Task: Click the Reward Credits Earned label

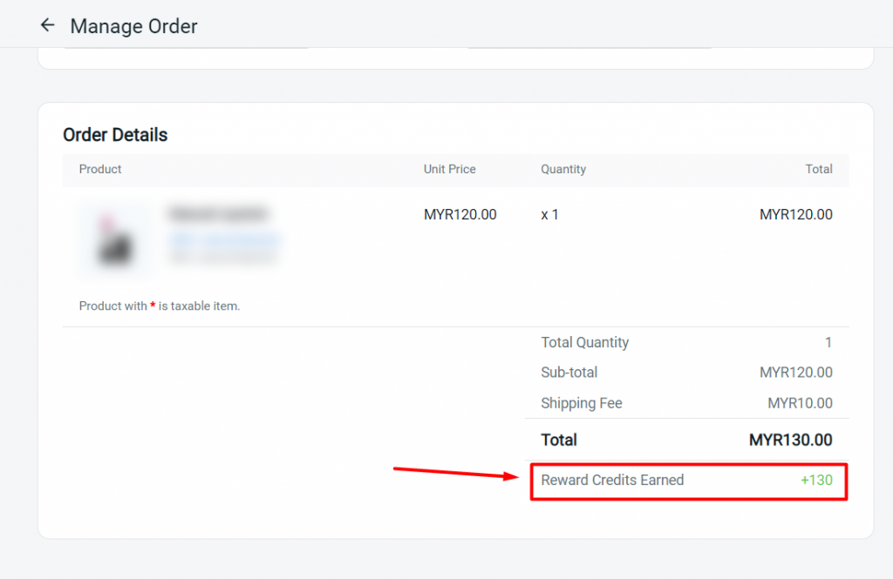Action: click(x=612, y=480)
